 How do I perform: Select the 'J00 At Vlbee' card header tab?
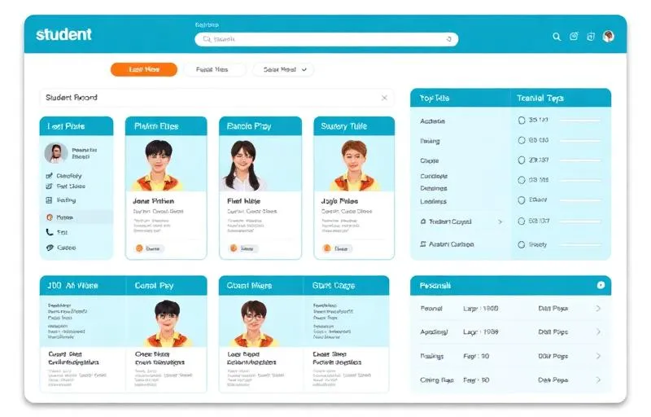(x=83, y=285)
